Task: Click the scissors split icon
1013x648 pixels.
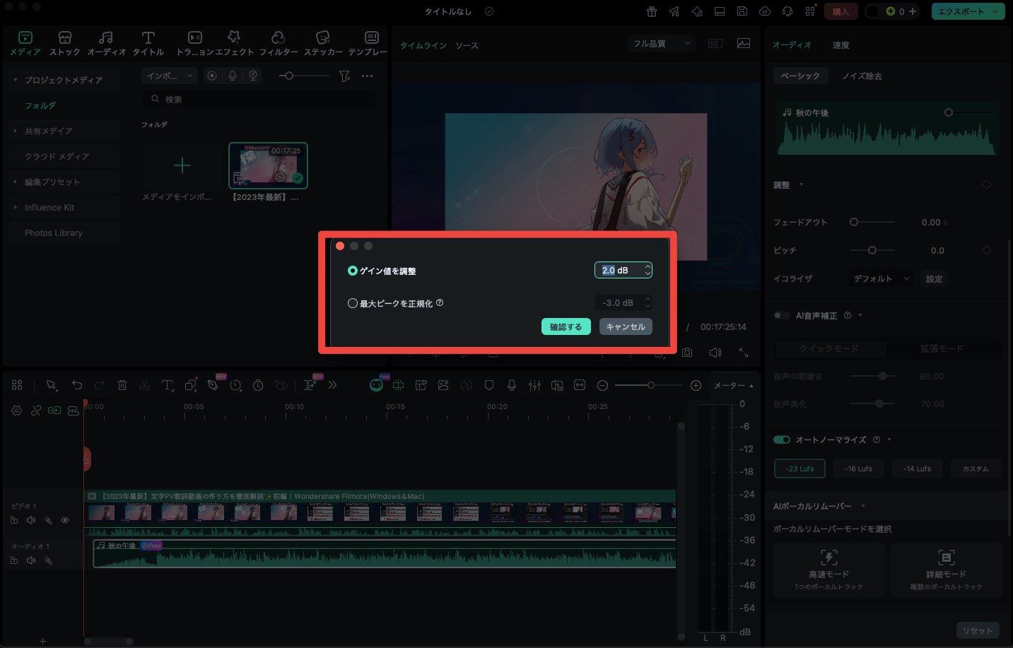Action: point(145,385)
